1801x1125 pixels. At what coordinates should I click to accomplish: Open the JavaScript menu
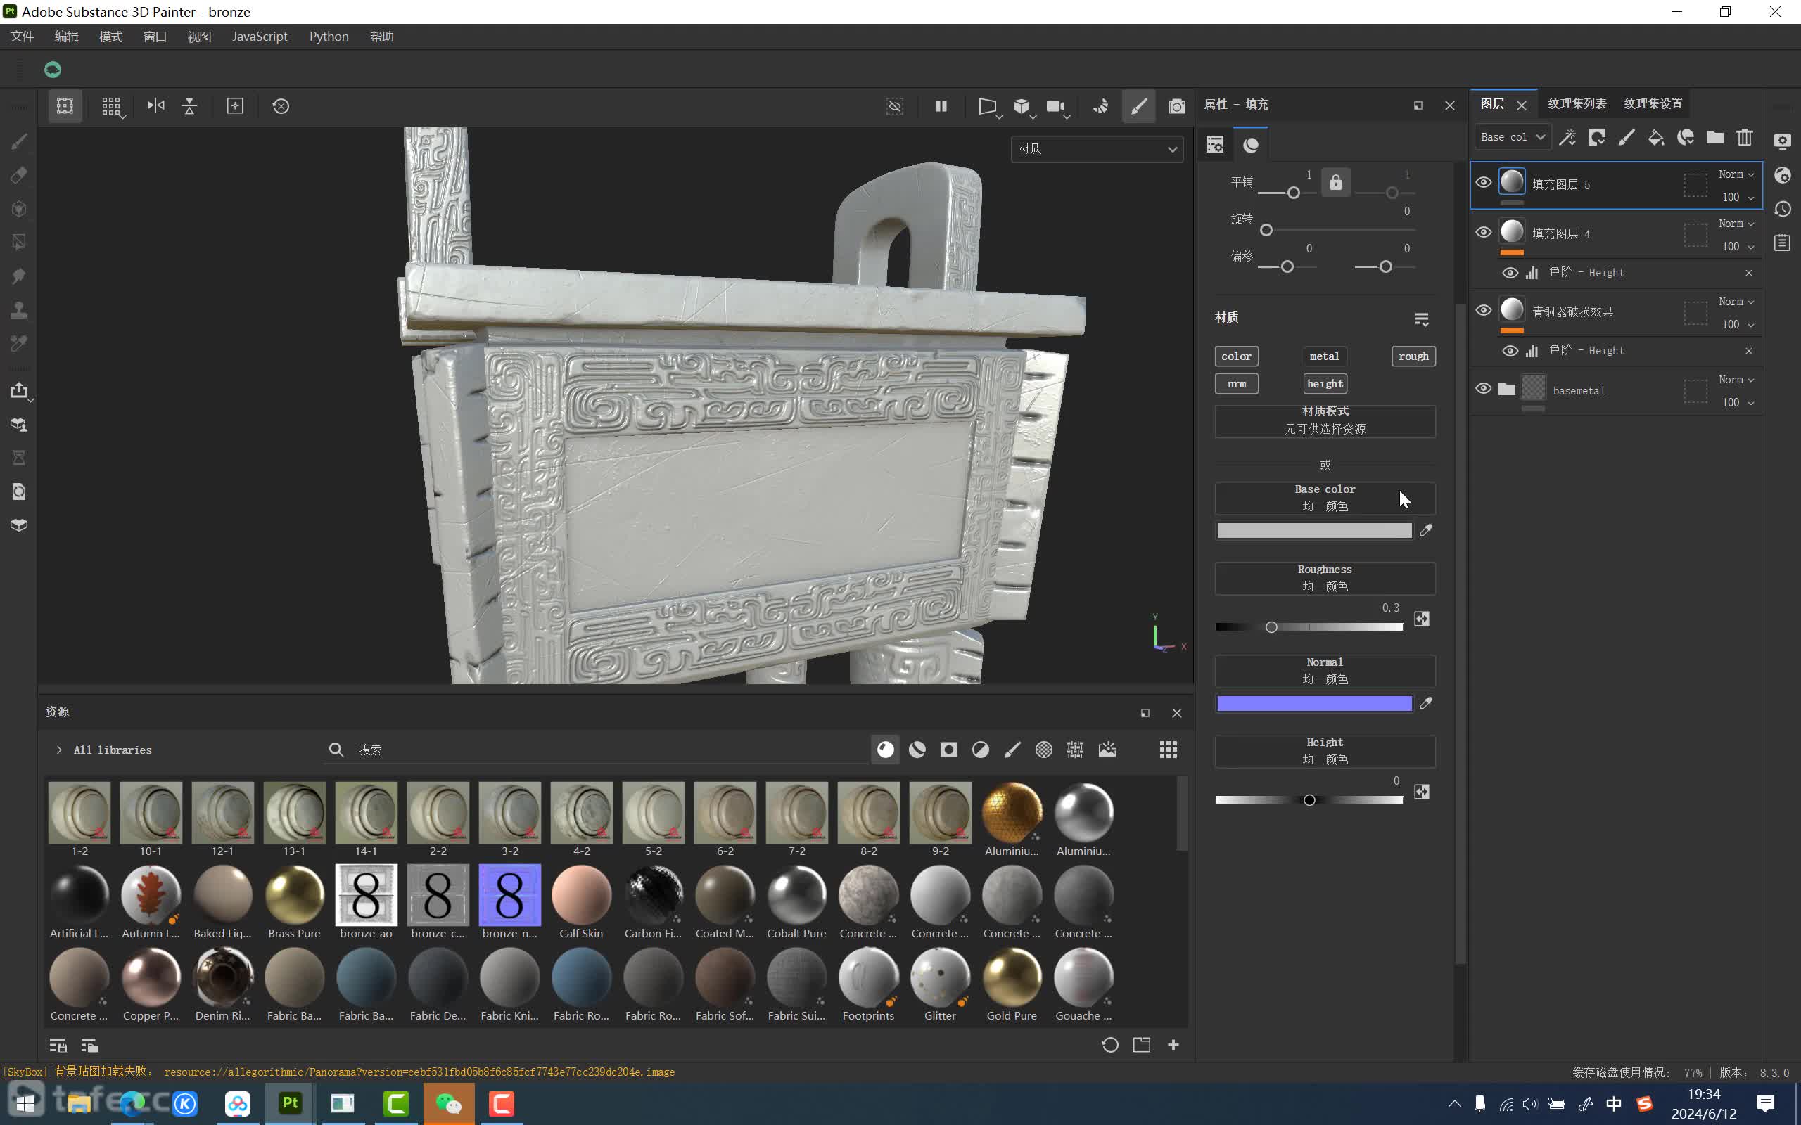tap(260, 37)
